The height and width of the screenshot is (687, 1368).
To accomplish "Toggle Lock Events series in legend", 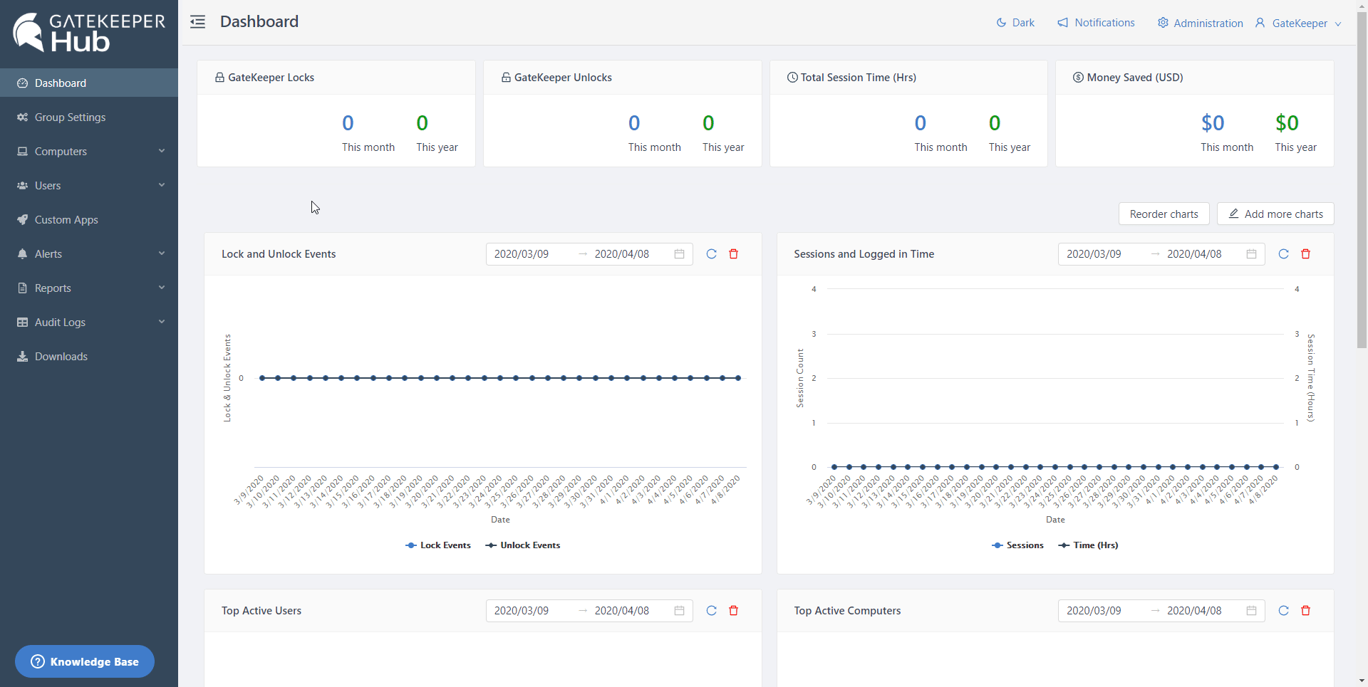I will coord(438,545).
